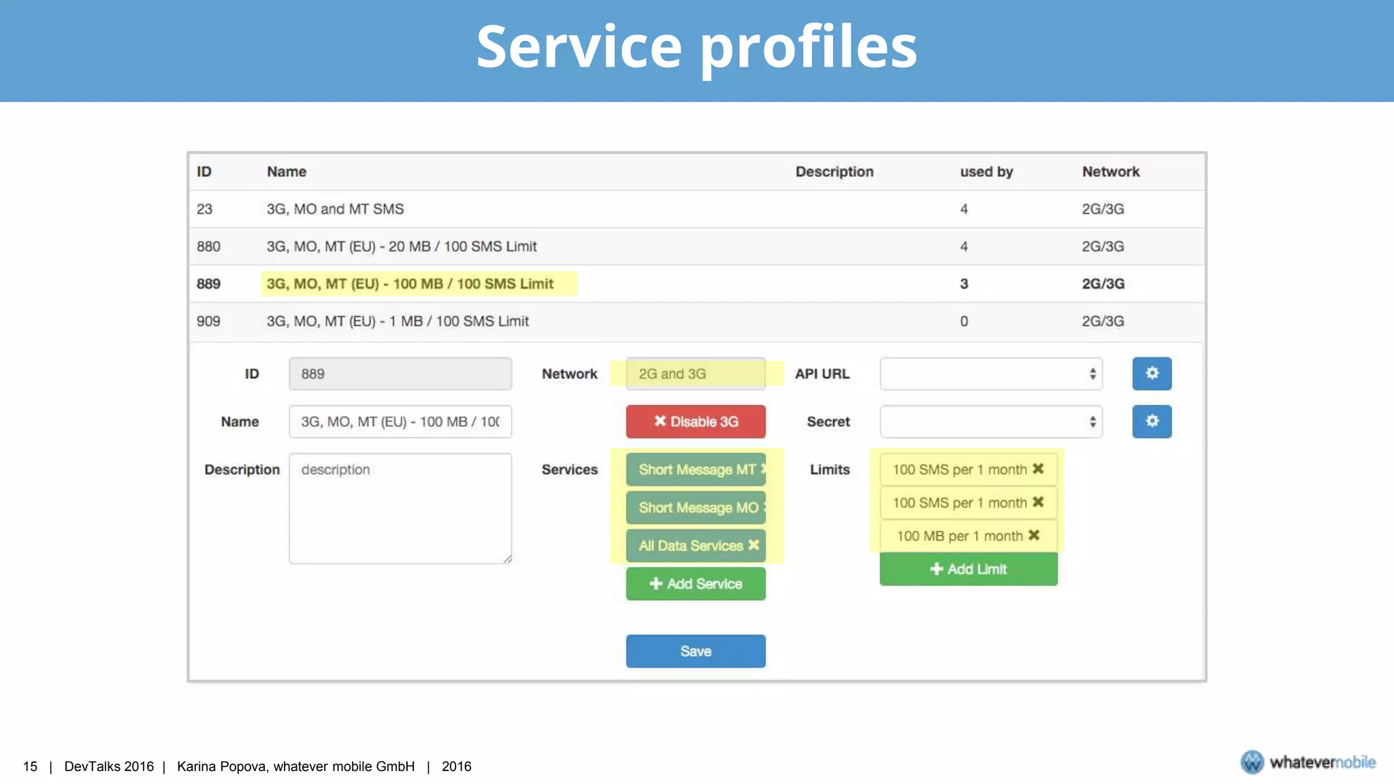Viewport: 1394px width, 784px height.
Task: Select the highlighted 100 MB / 100 SMS Limit row
Action: point(696,284)
